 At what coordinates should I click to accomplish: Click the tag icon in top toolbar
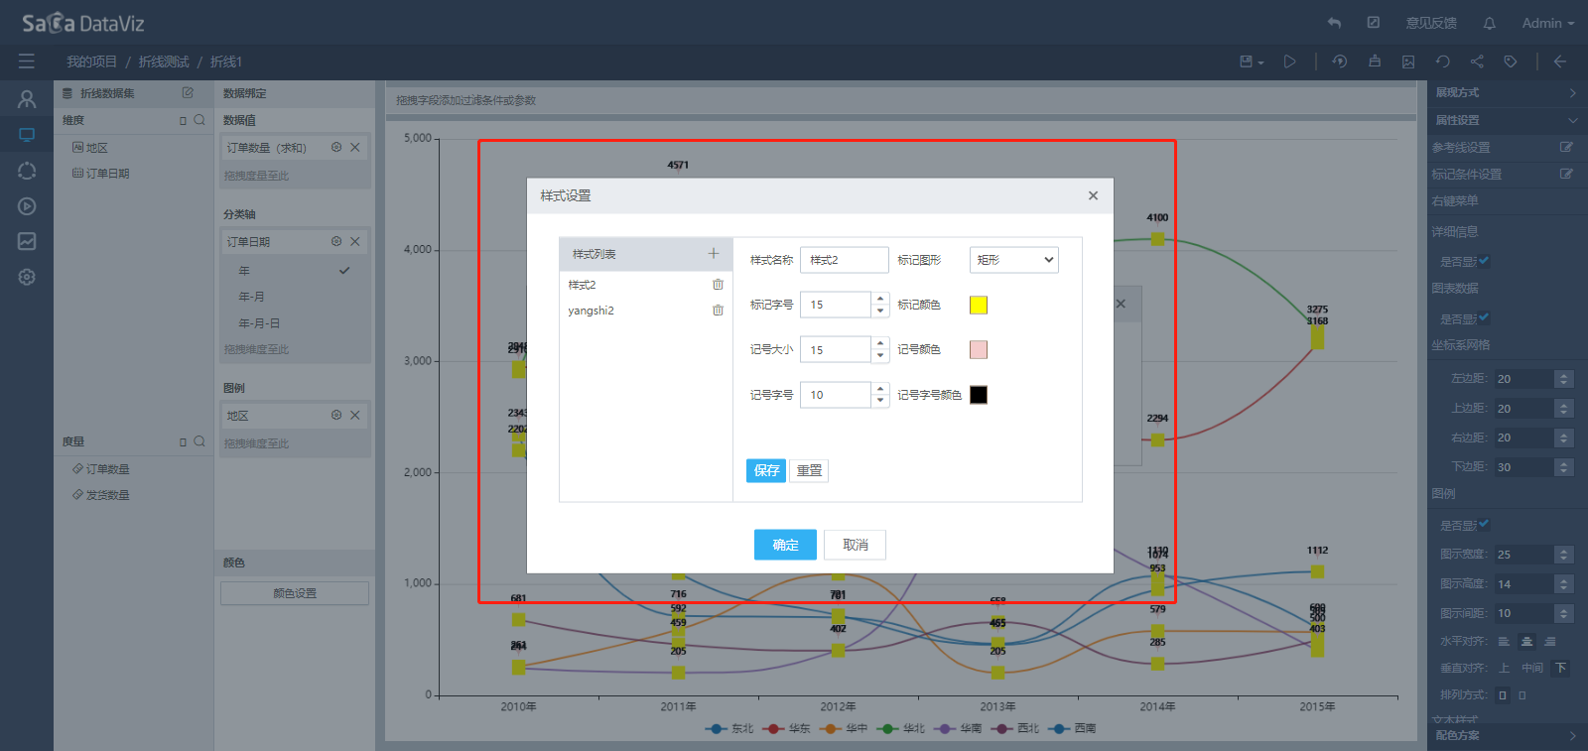click(x=1511, y=62)
